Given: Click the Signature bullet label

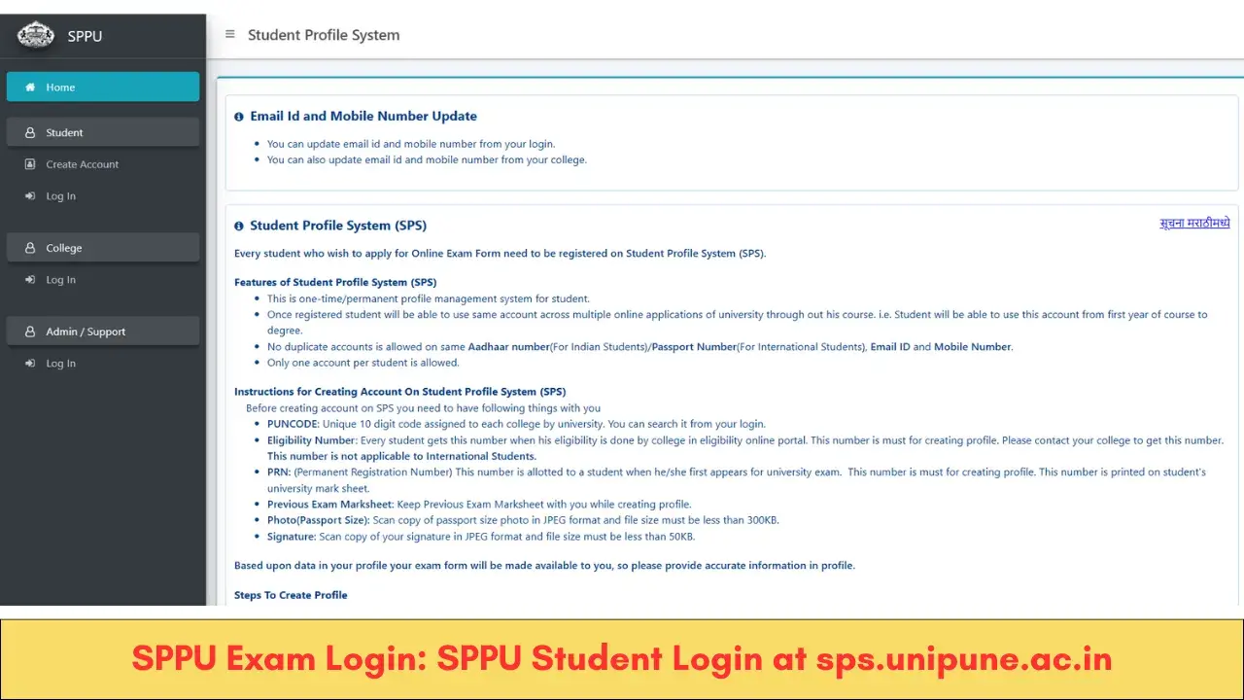Looking at the screenshot, I should click(x=292, y=536).
